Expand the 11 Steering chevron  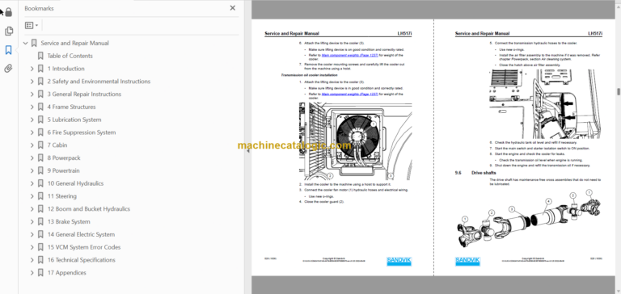click(x=32, y=196)
